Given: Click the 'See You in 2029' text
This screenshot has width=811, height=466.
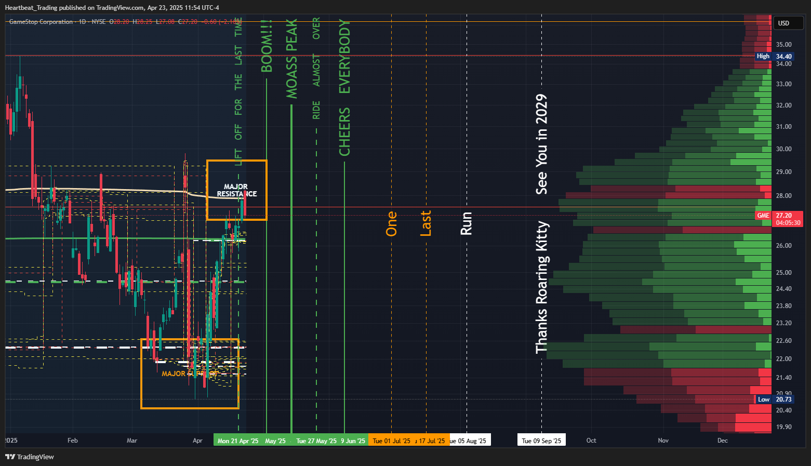Looking at the screenshot, I should pos(541,144).
